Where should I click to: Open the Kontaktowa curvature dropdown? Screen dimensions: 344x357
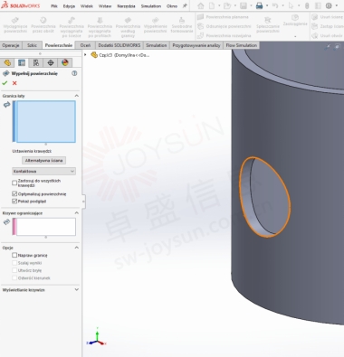coord(43,171)
